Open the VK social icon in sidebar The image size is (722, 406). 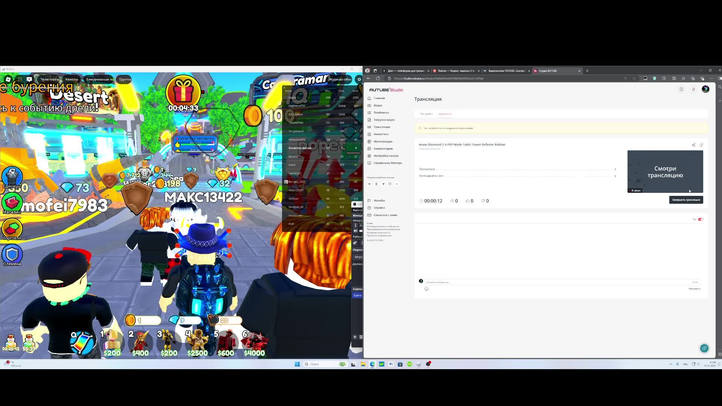369,184
